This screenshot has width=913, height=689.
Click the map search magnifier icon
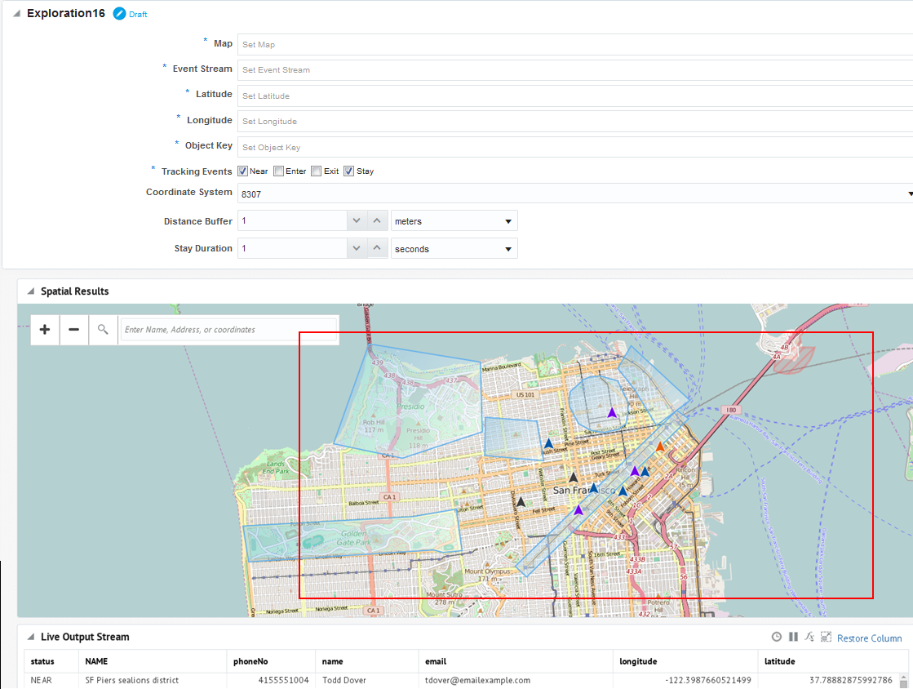tap(103, 330)
